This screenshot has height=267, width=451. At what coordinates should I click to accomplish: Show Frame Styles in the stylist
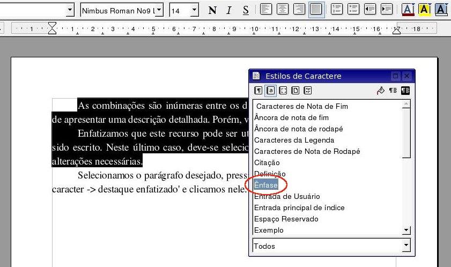(x=283, y=91)
